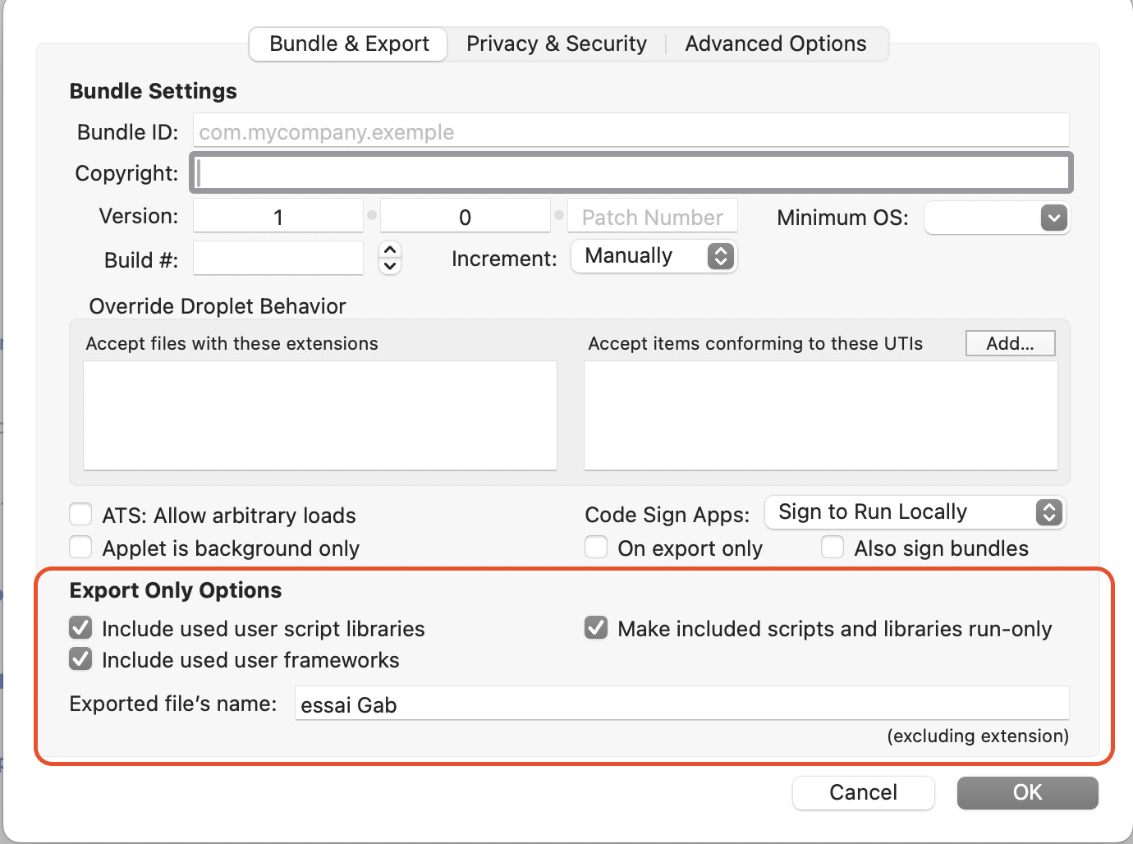Enable Applet is background only checkbox
Screen dimensions: 1133x844
80,547
